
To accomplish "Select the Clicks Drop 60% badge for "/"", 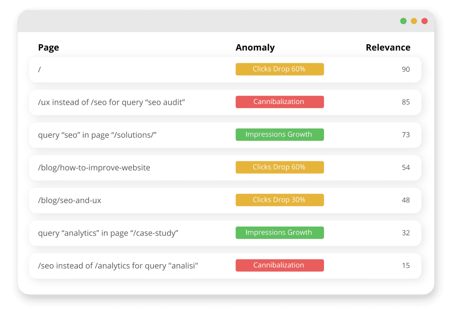I will coord(280,69).
